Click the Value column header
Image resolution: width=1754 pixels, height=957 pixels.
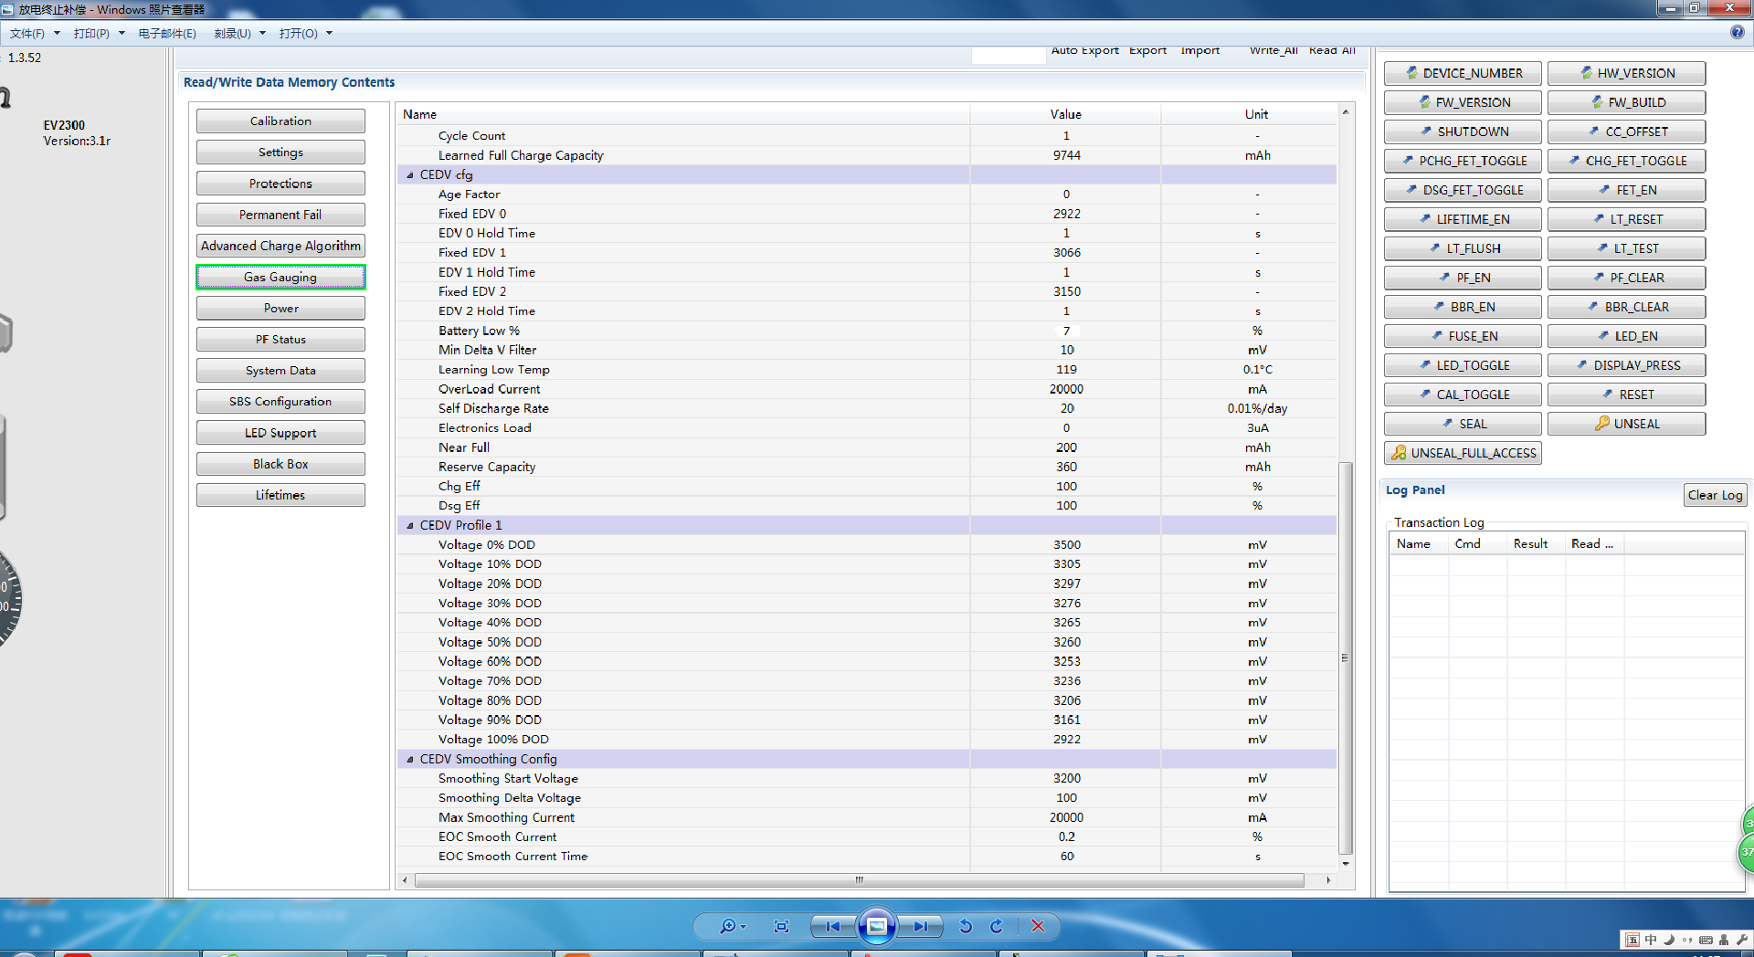tap(1065, 114)
